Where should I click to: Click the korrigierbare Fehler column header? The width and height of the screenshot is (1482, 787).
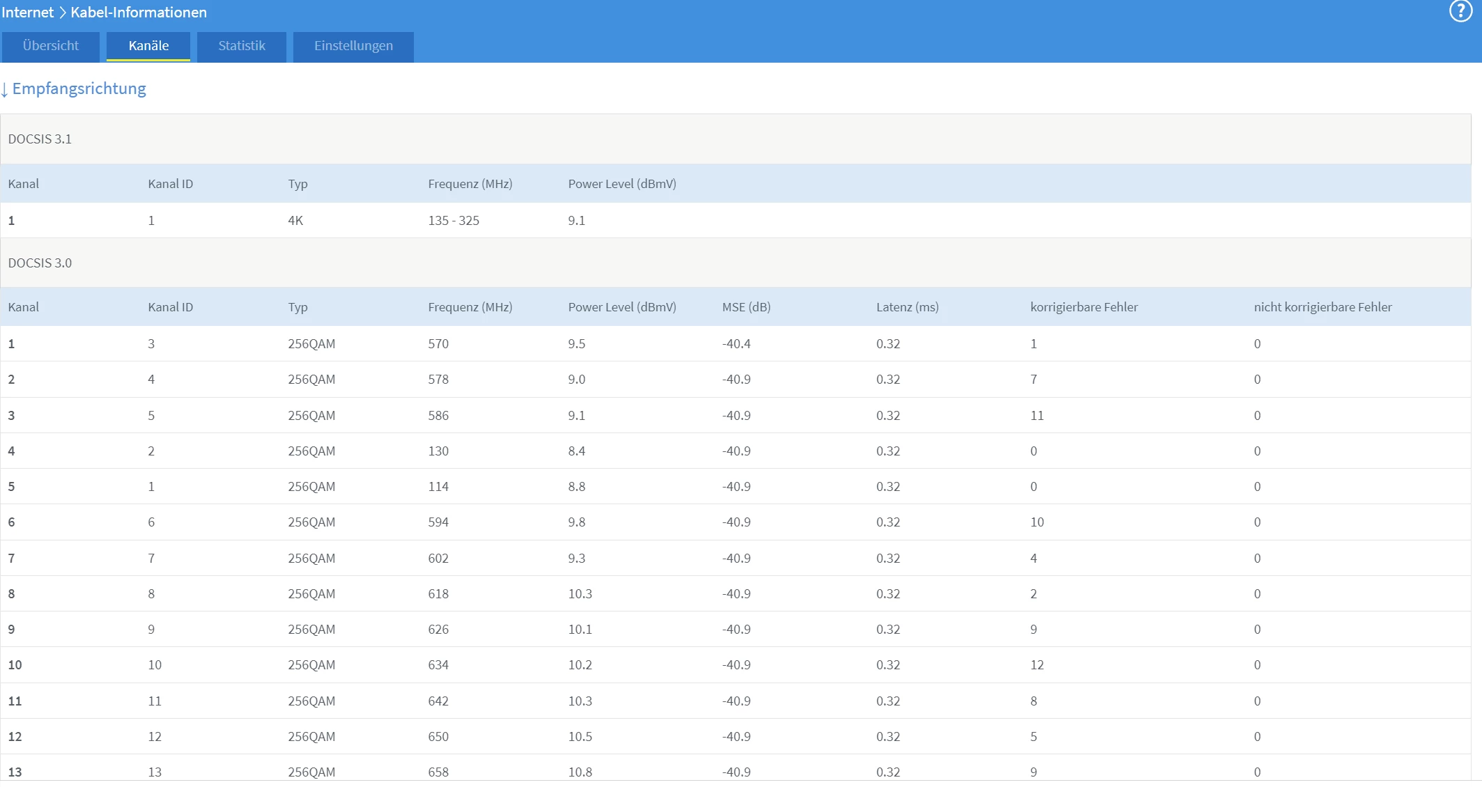point(1083,307)
